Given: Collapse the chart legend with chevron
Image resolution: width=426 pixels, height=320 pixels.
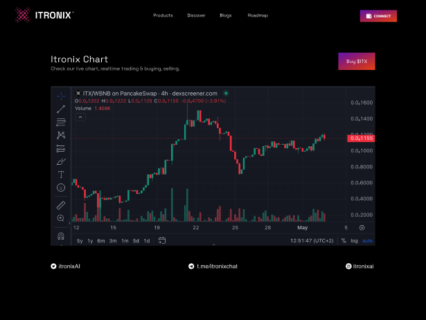Looking at the screenshot, I should pyautogui.click(x=80, y=117).
